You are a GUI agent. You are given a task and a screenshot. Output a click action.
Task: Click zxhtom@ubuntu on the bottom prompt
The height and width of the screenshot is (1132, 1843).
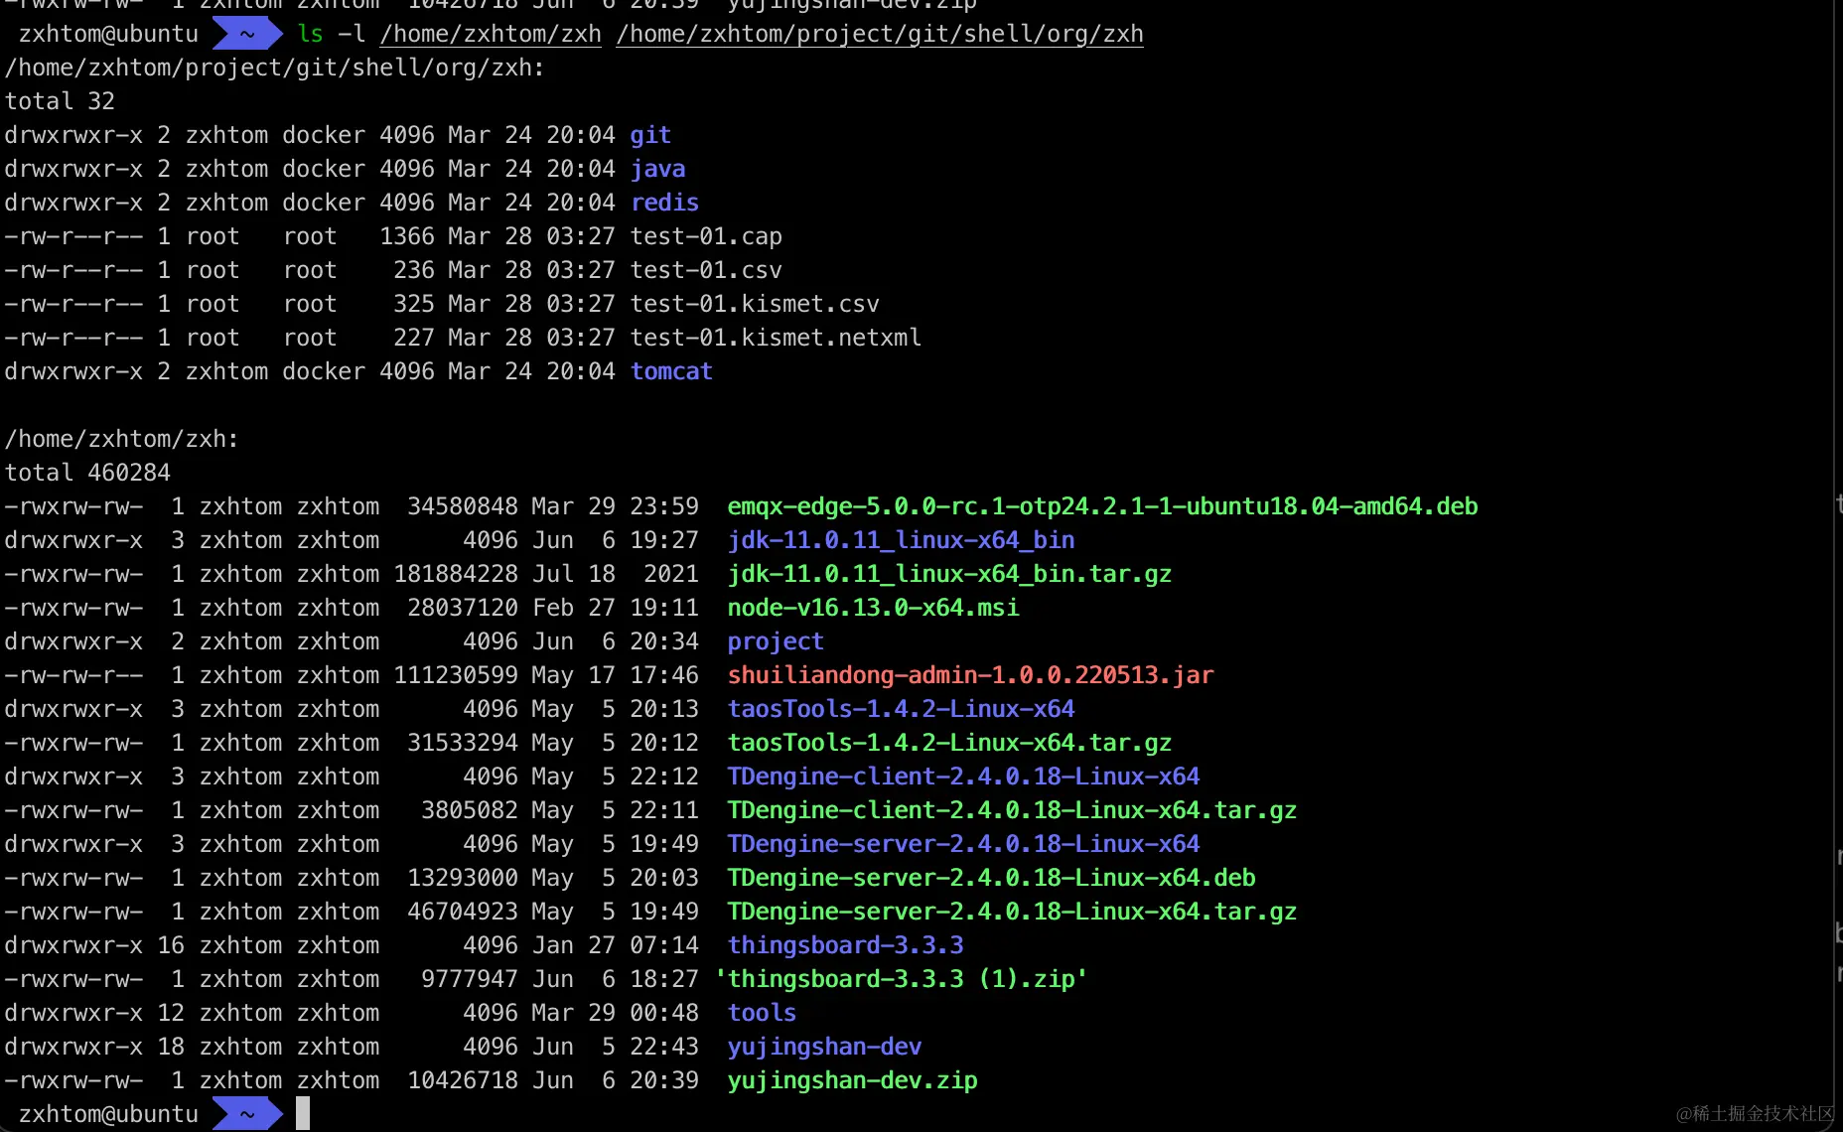[108, 1114]
